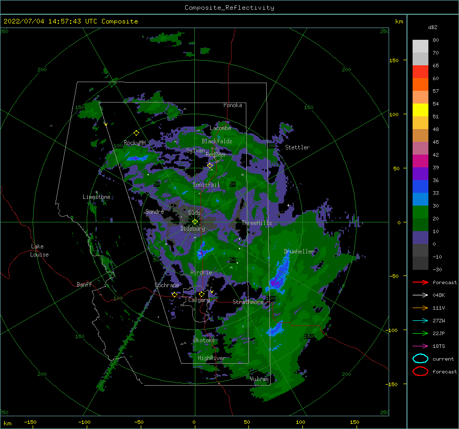
Task: Click the Sundre town label
Action: (155, 212)
